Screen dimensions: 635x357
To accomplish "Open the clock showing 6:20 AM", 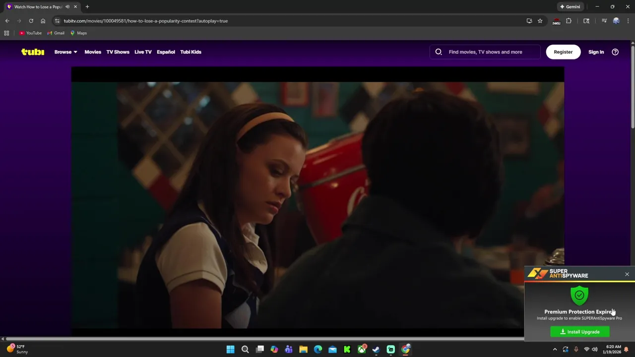I will (x=613, y=349).
